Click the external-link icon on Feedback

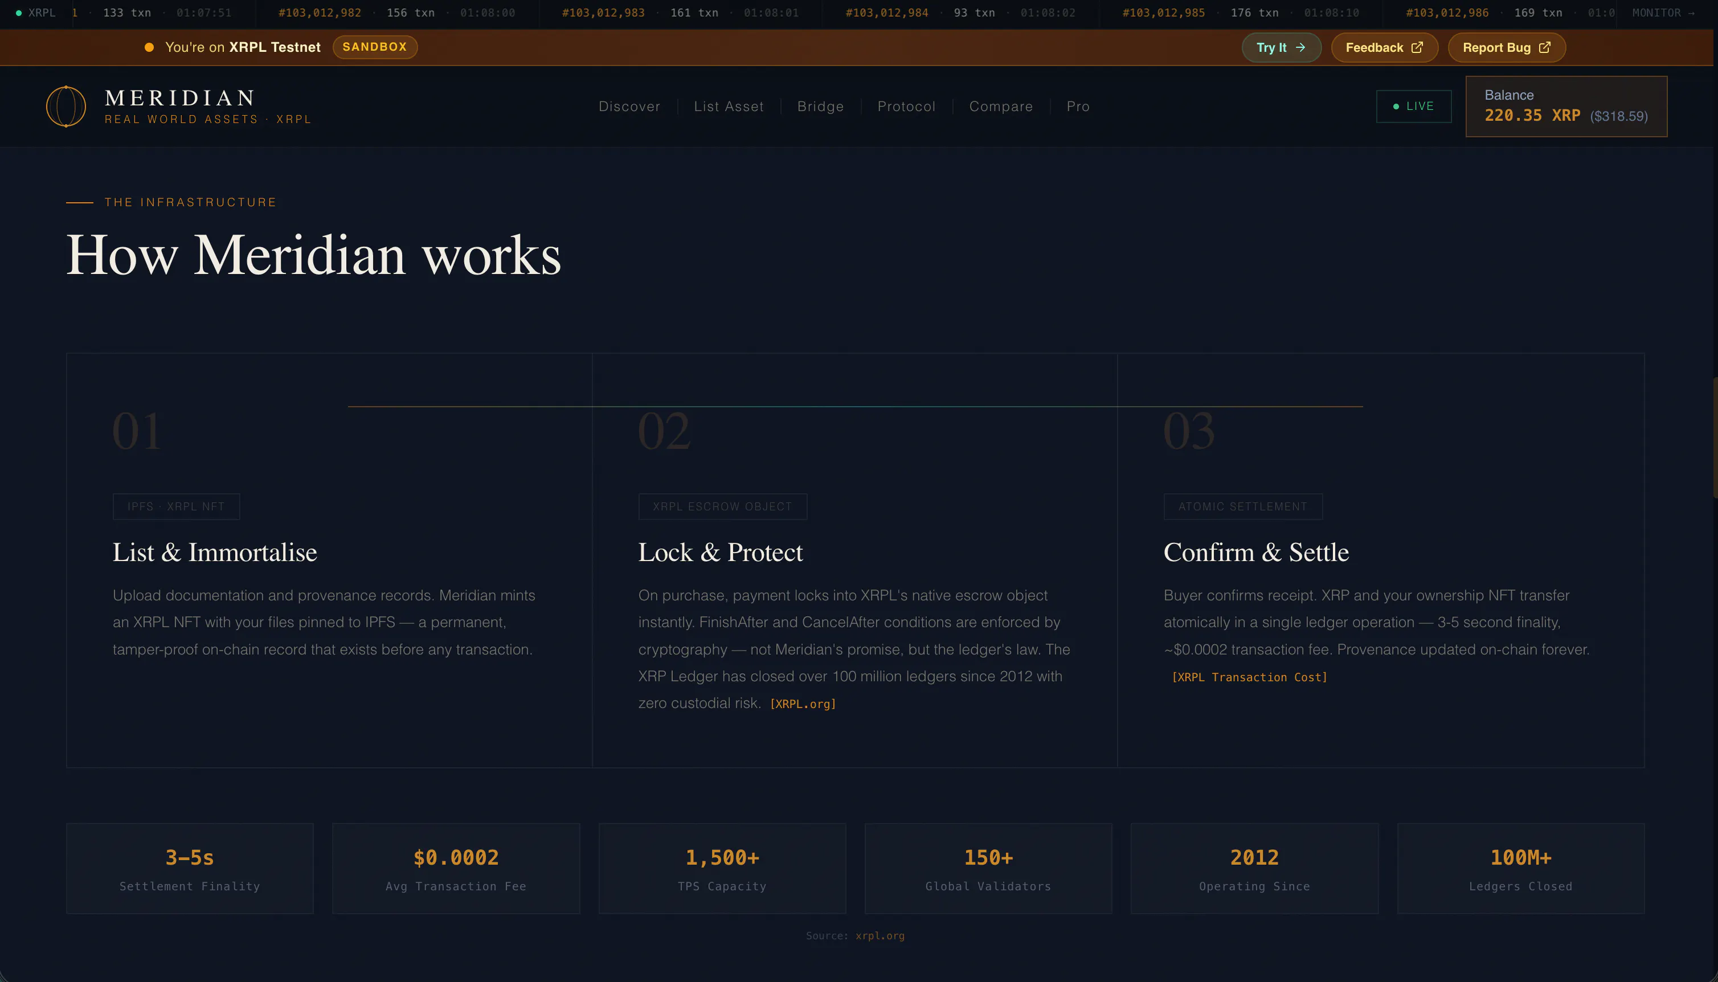tap(1417, 47)
